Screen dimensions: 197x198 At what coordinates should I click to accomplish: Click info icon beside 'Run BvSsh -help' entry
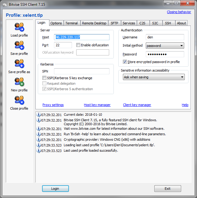click(38, 134)
